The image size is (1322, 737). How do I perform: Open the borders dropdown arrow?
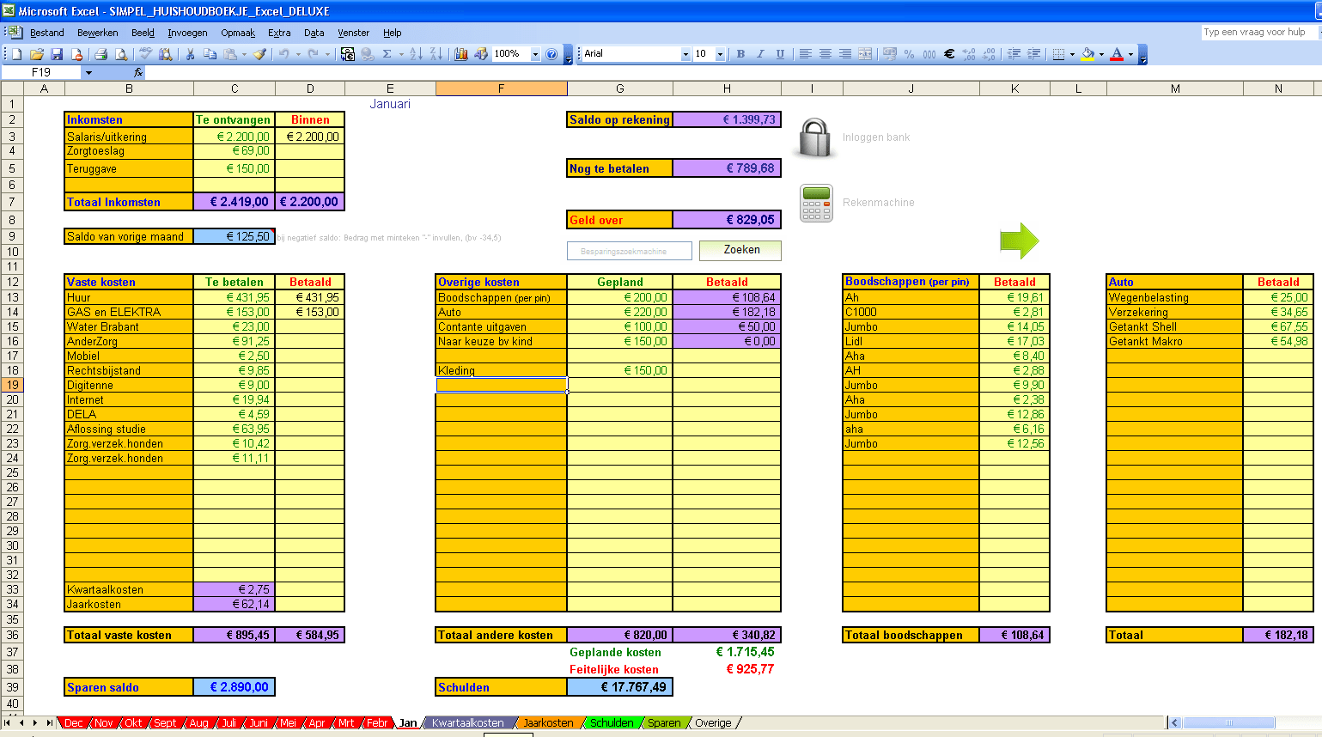coord(1072,54)
